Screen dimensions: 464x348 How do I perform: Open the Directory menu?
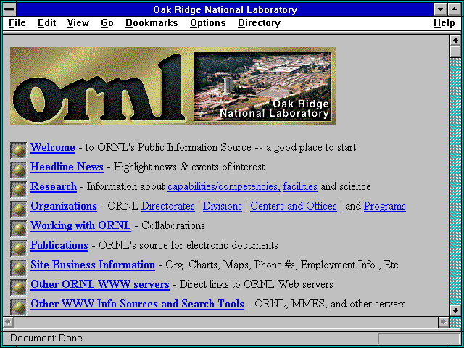pos(259,22)
